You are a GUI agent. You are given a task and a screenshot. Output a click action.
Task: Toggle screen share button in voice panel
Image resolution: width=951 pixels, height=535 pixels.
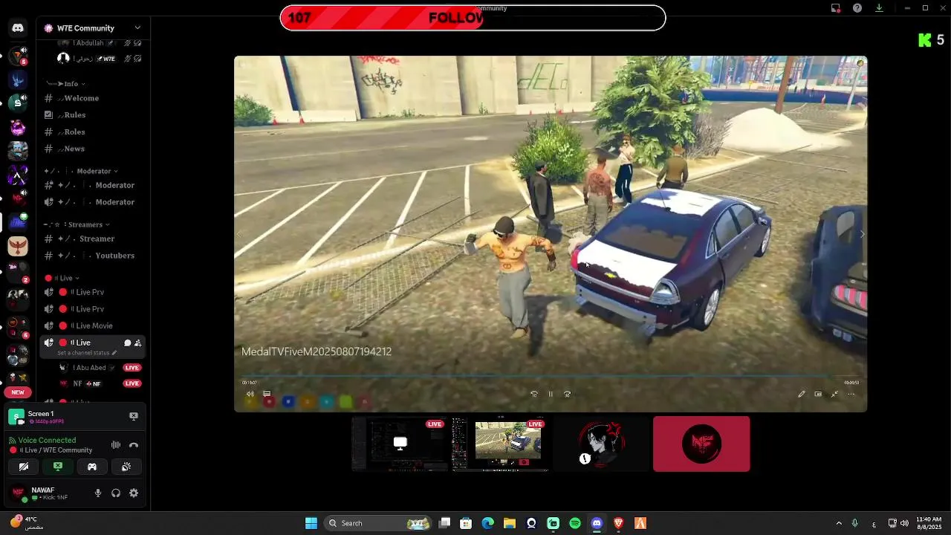pyautogui.click(x=58, y=467)
